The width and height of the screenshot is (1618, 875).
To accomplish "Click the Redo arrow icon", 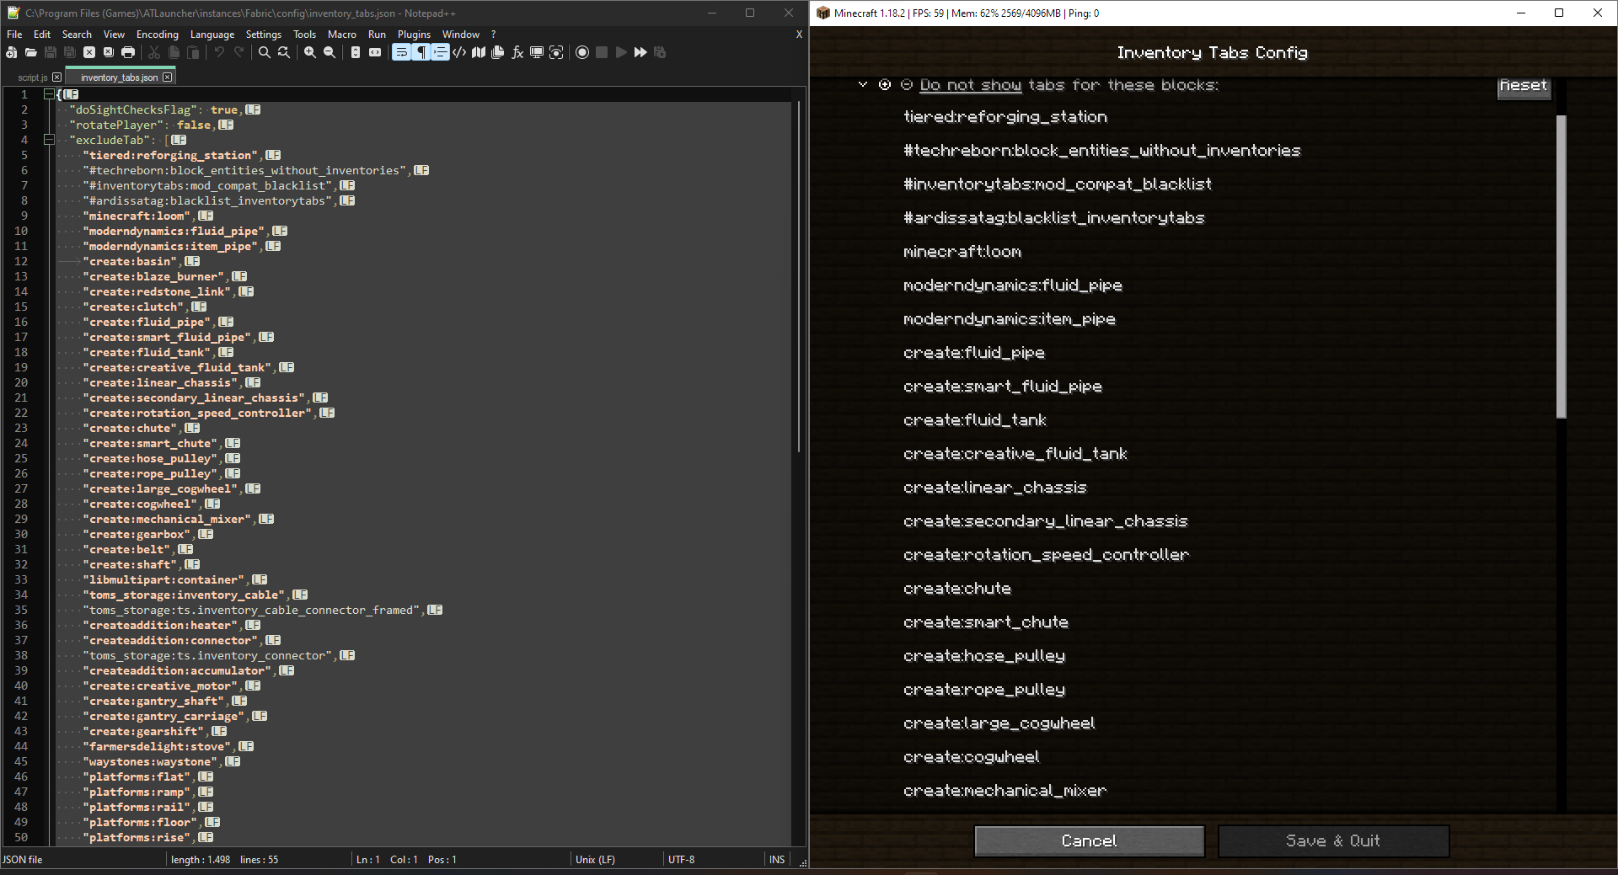I will tap(238, 52).
